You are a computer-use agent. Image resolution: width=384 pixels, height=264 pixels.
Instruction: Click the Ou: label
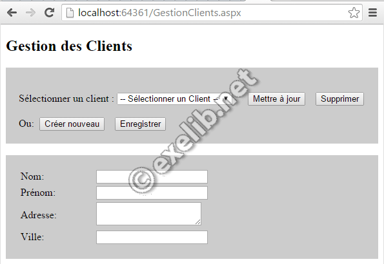tap(26, 124)
